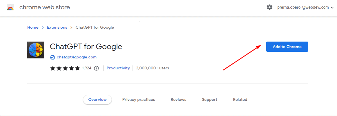Visit the chatgpt4google.com publisher link
The width and height of the screenshot is (337, 116).
click(x=76, y=57)
